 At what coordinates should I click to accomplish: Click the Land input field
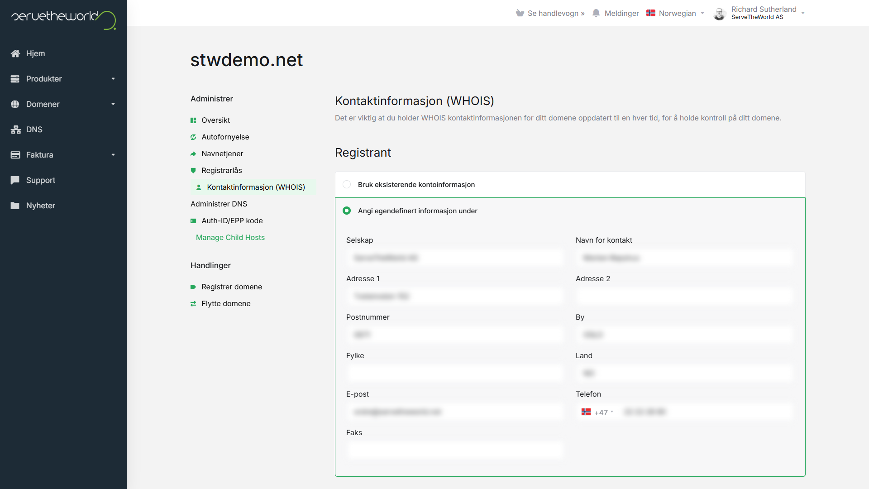point(684,374)
